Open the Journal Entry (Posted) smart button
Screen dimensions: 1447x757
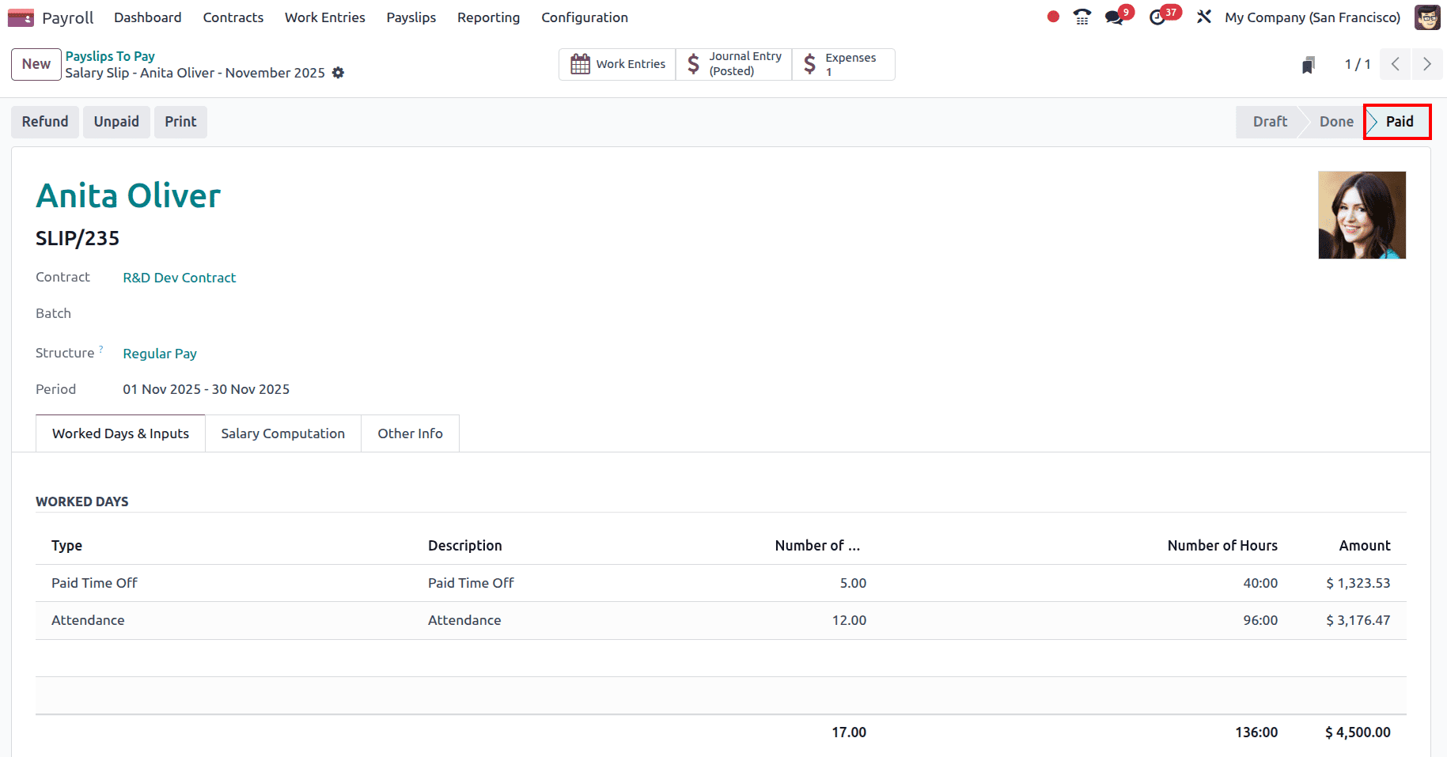tap(733, 63)
